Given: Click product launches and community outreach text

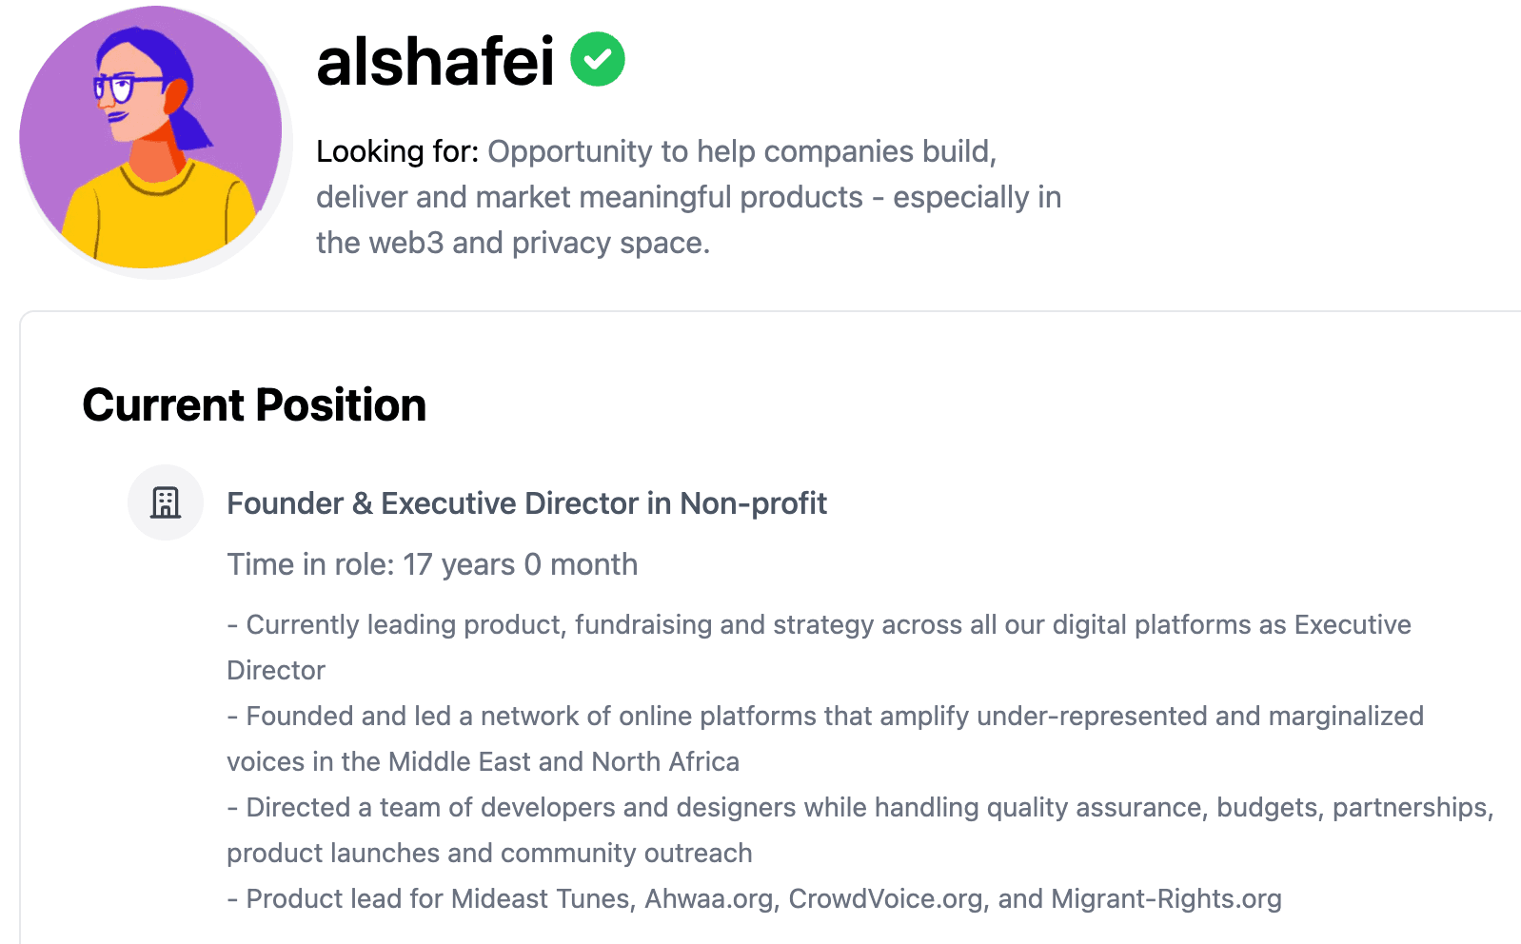Looking at the screenshot, I should click(489, 853).
